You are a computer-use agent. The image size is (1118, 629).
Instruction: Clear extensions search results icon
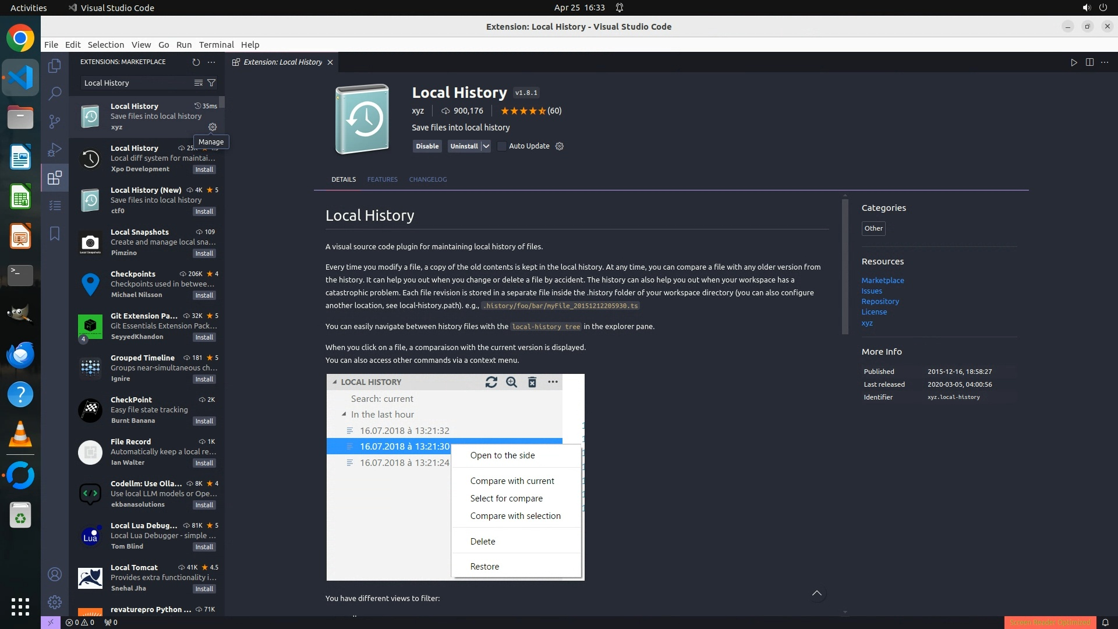pyautogui.click(x=199, y=83)
